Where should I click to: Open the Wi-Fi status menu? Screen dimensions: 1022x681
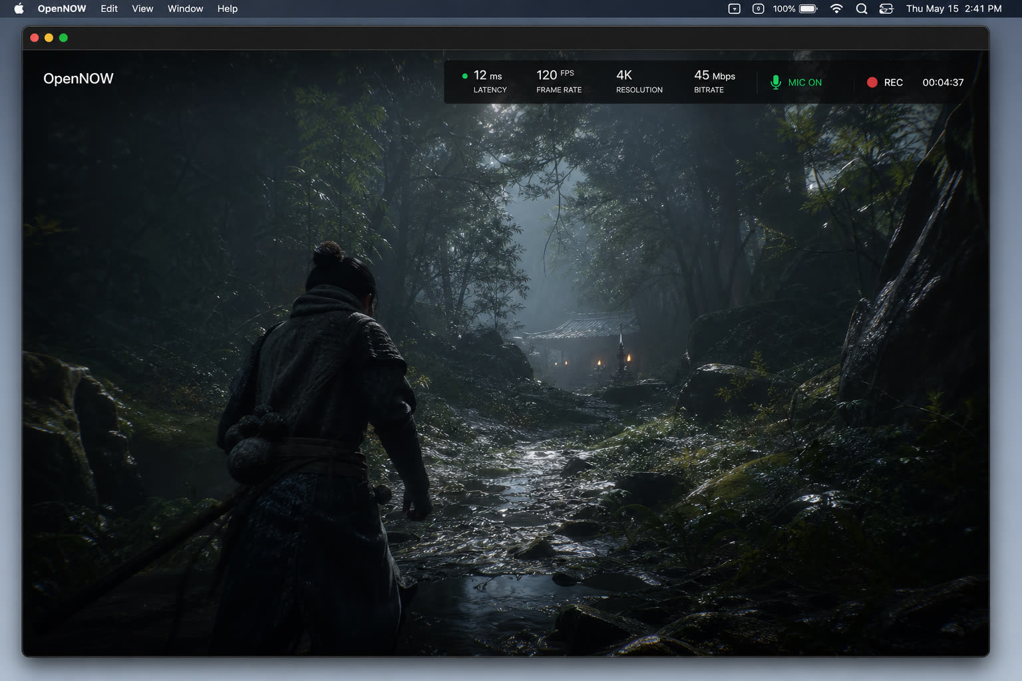(x=837, y=9)
